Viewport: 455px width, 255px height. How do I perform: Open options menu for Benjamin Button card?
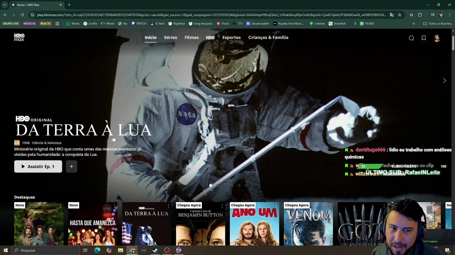coord(222,205)
